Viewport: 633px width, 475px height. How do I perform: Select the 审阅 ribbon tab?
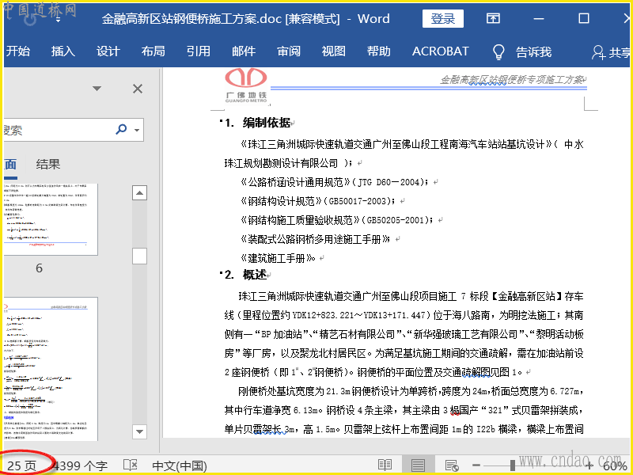(288, 51)
